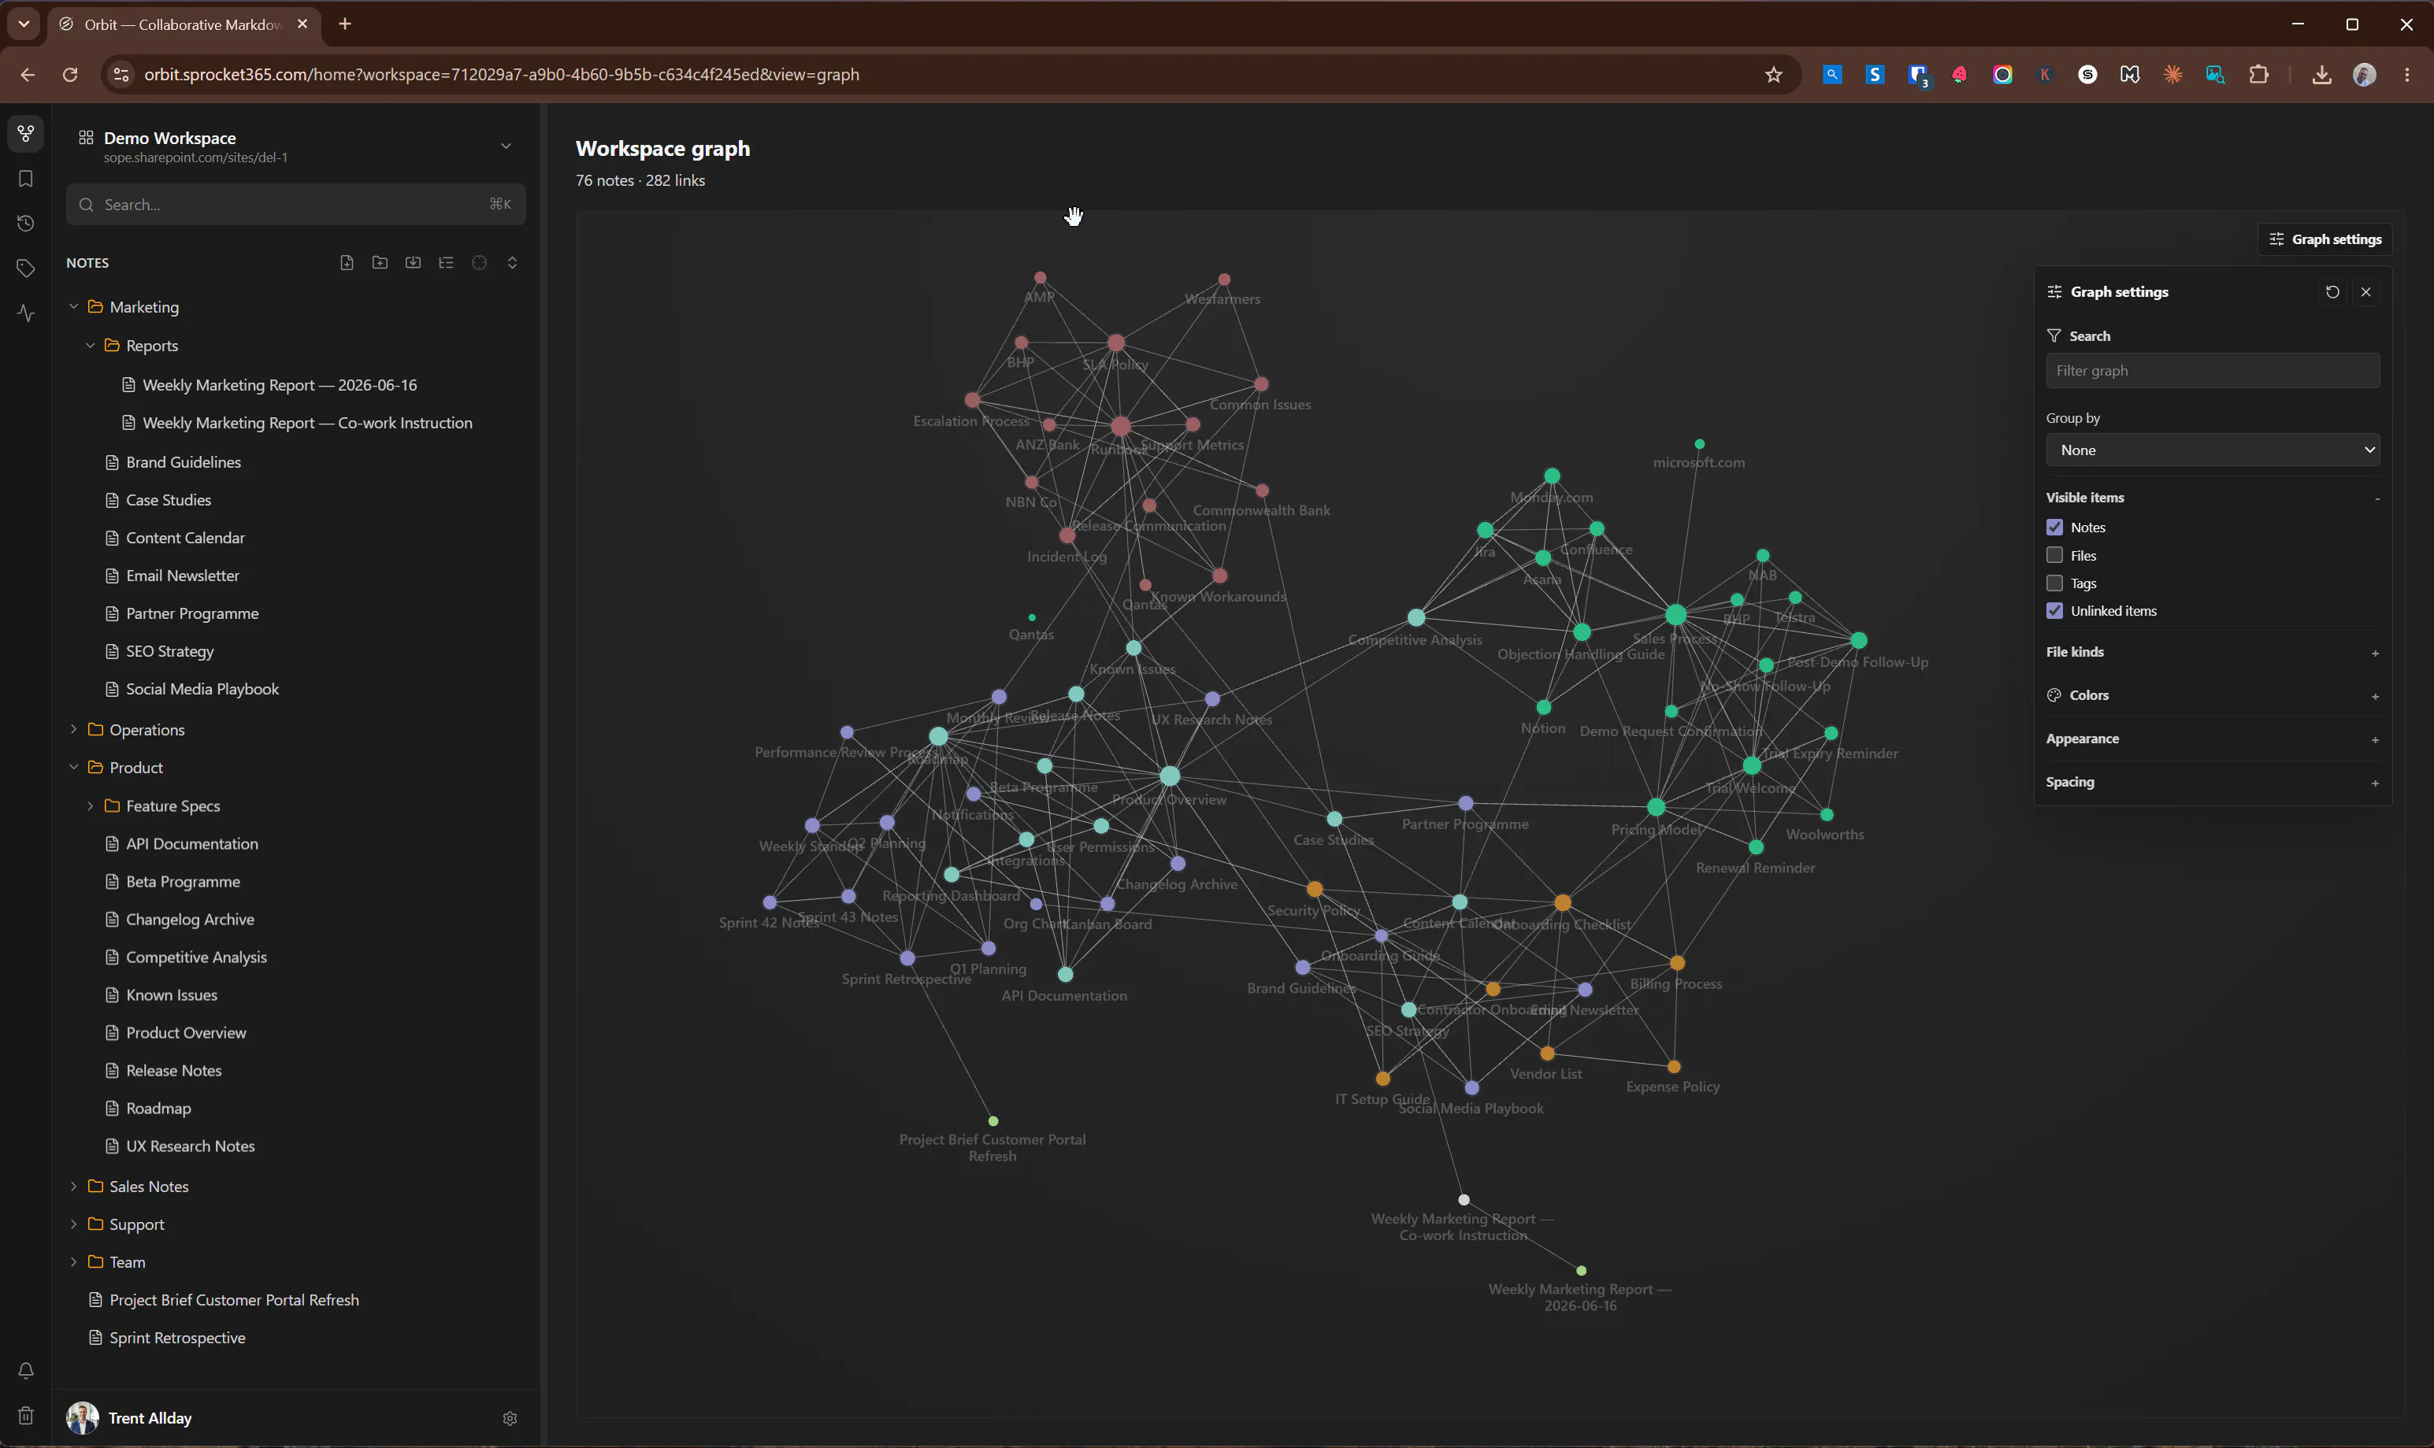Open Sprint Retrospective note in the tree
This screenshot has height=1448, width=2434.
pos(177,1337)
